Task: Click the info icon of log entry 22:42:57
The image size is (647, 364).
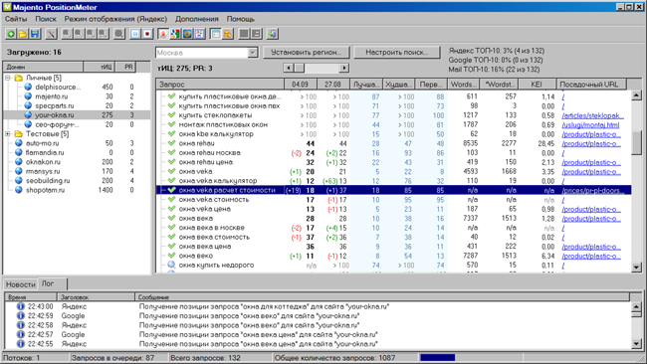Action: tap(20, 334)
